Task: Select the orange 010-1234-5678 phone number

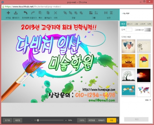Action: pos(95,95)
